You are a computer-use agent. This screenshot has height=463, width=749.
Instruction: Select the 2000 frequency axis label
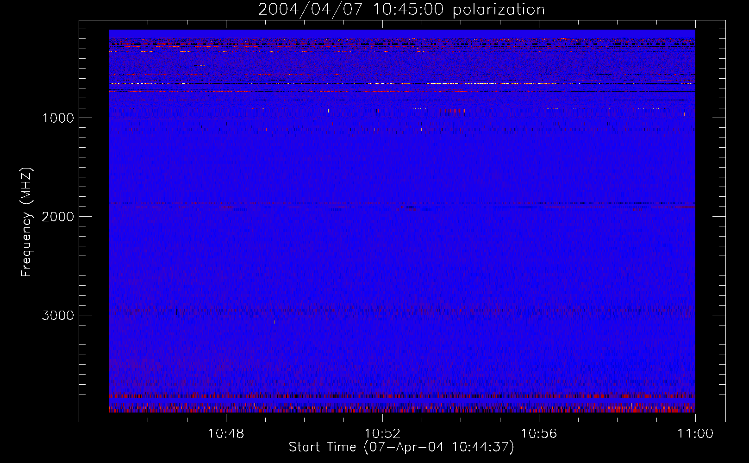tap(58, 217)
